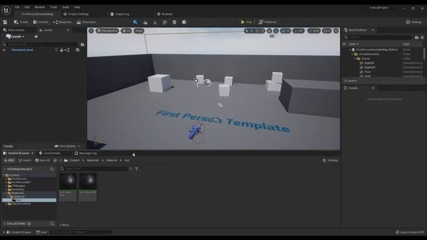Open the Content toolbar menu
Image resolution: width=427 pixels, height=240 pixels.
coord(41,22)
